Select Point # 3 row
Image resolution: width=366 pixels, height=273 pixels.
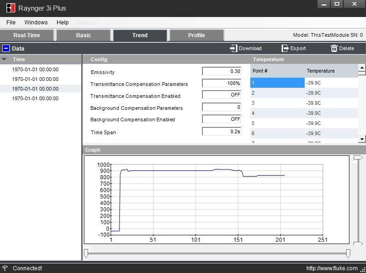click(304, 103)
